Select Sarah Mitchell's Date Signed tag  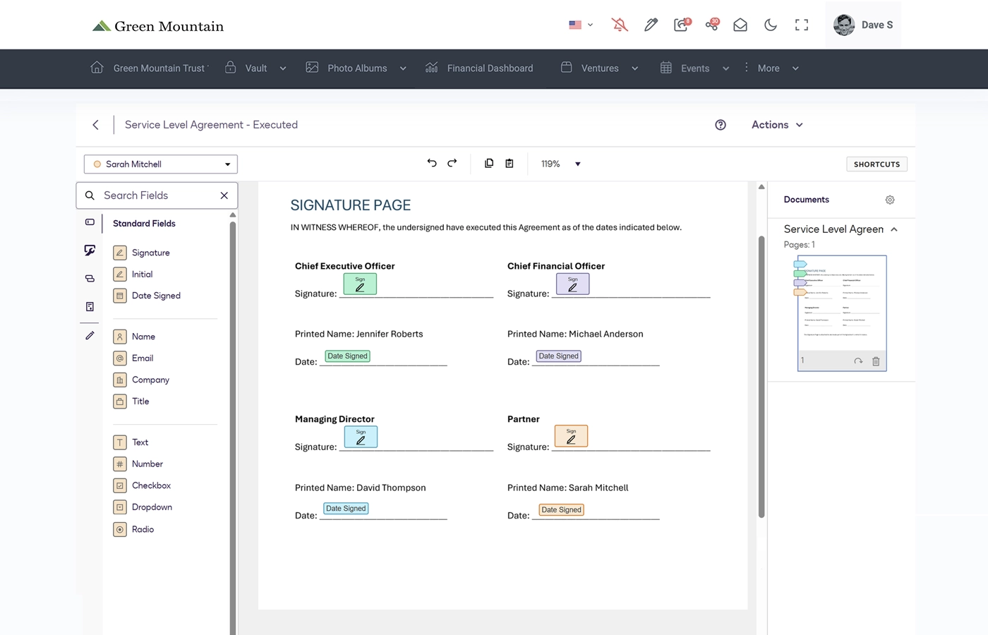[x=561, y=510]
